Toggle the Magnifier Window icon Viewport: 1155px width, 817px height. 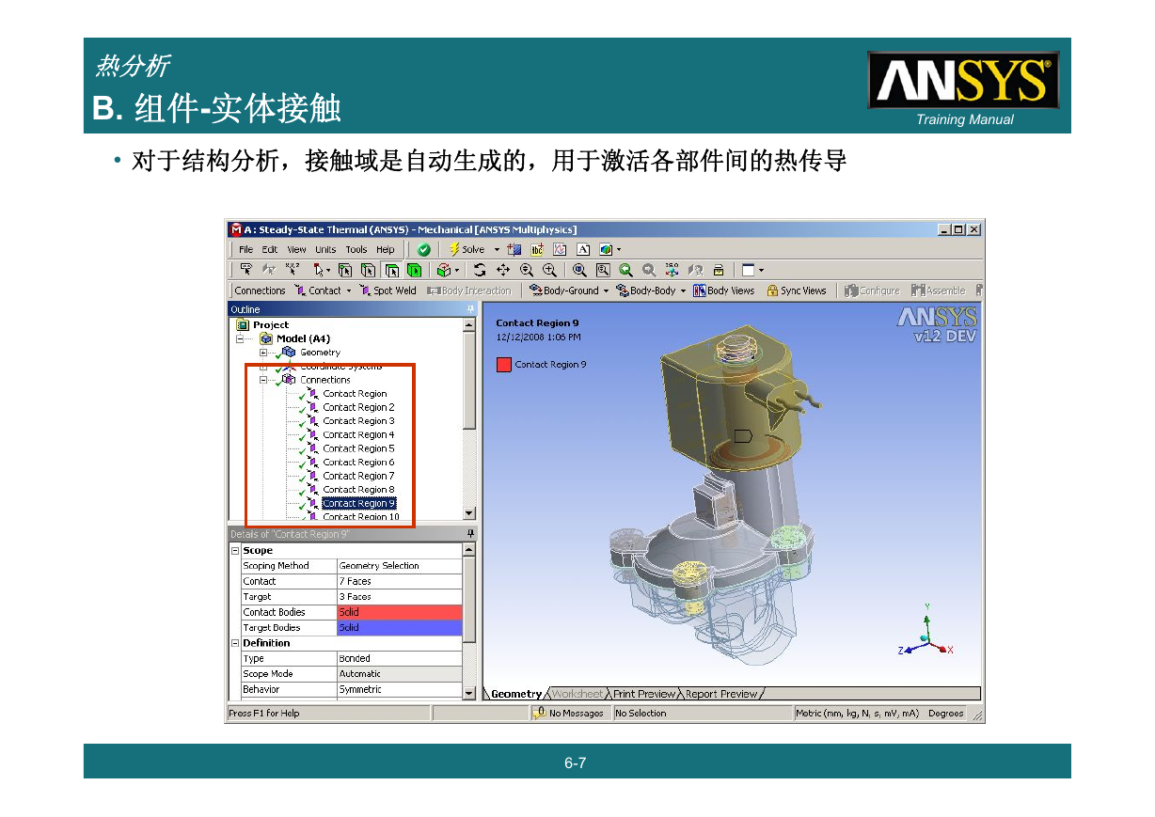point(603,270)
